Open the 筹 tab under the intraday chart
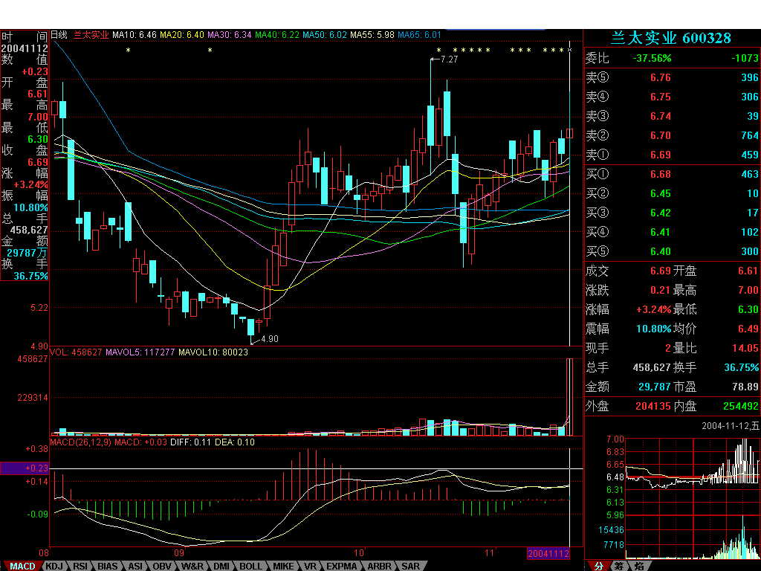 [x=619, y=566]
